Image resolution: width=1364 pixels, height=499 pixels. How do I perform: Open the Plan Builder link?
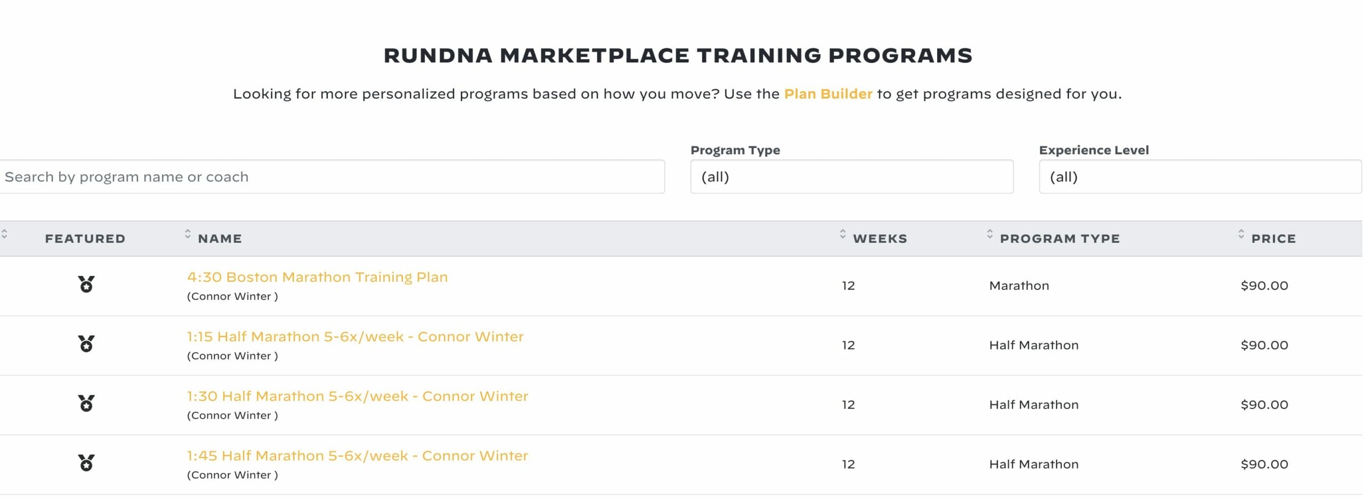tap(828, 94)
